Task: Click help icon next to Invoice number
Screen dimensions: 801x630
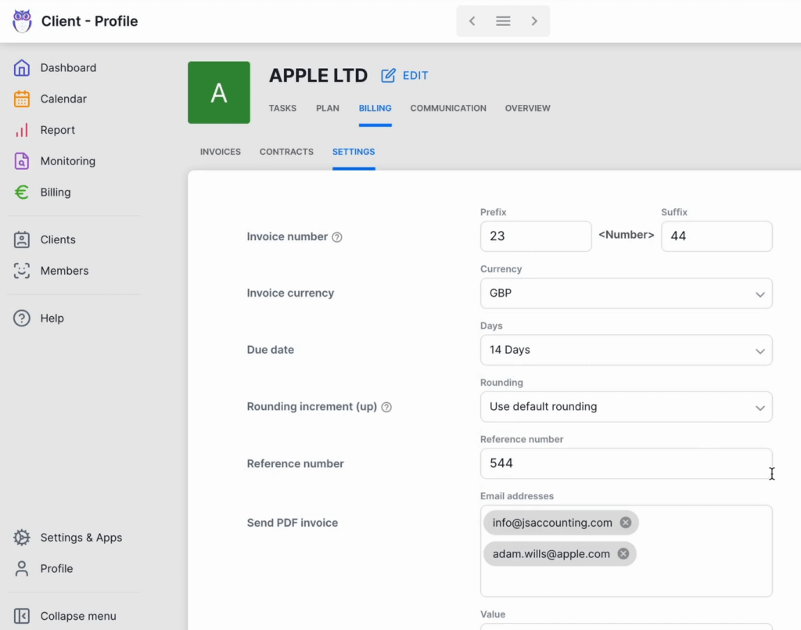Action: pos(337,237)
